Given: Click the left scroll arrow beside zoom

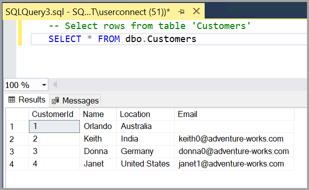Looking at the screenshot, I should pyautogui.click(x=55, y=85).
